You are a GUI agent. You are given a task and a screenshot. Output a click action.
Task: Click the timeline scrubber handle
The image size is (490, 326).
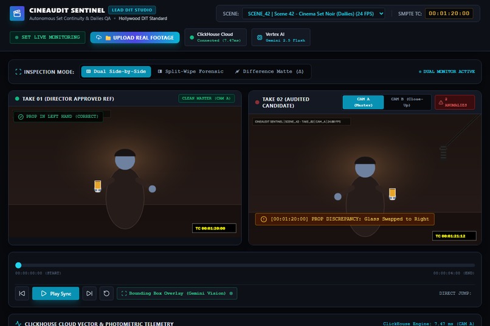coord(18,265)
